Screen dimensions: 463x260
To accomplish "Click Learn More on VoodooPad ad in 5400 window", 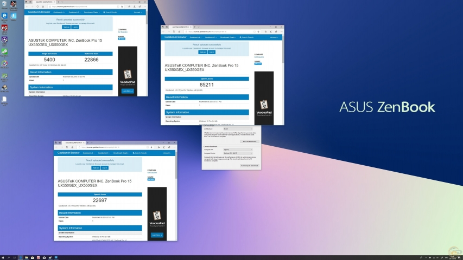I will (x=128, y=91).
